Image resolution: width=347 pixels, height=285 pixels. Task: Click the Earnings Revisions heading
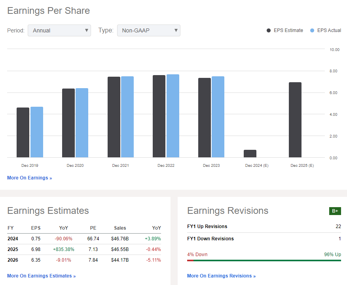coord(228,211)
